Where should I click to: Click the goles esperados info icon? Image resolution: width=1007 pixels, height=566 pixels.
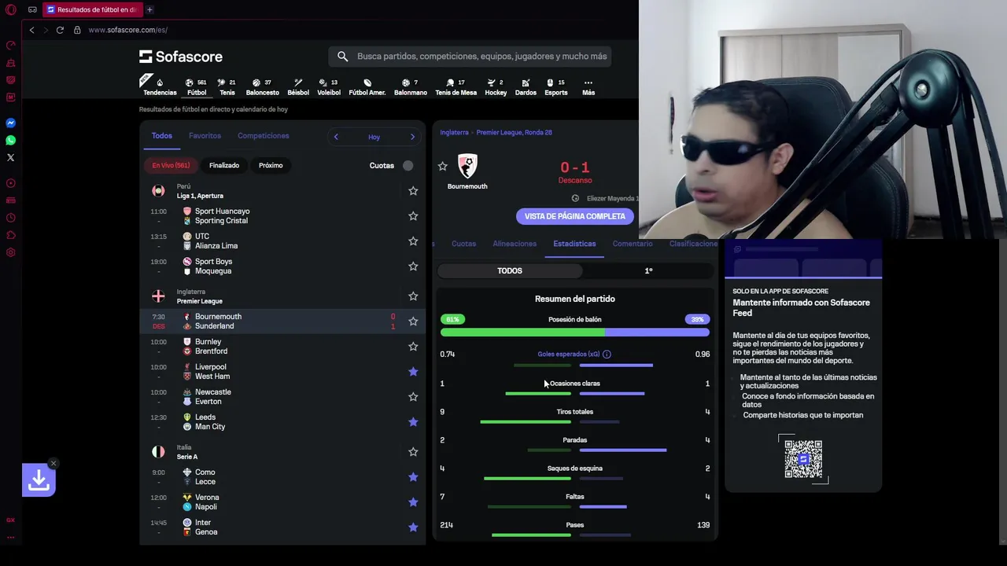[x=607, y=355]
